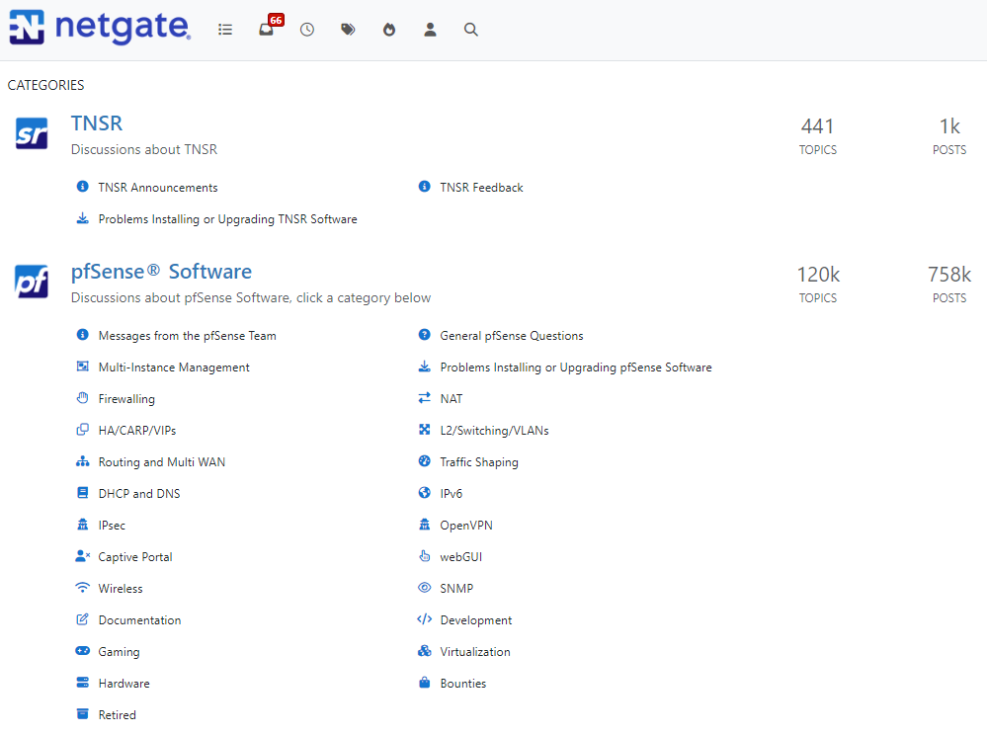987x735 pixels.
Task: Open the Development subcategory
Action: pyautogui.click(x=476, y=620)
